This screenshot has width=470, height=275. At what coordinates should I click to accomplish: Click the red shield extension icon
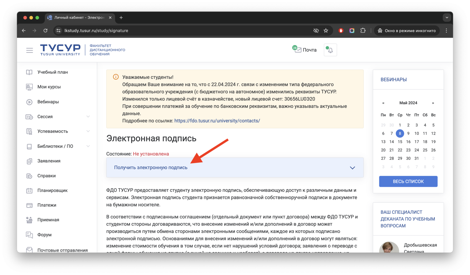pos(341,31)
